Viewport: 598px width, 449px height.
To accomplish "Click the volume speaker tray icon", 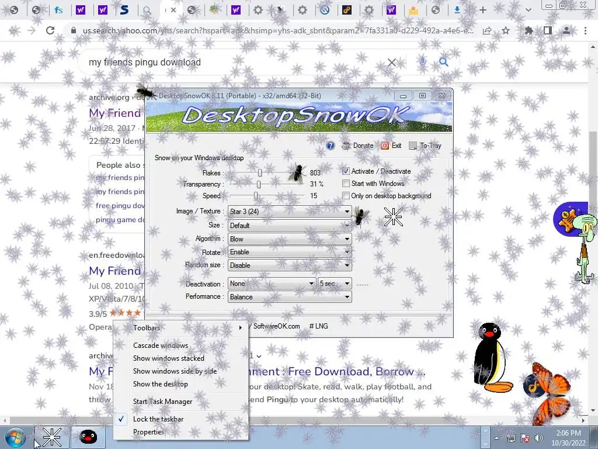I will click(538, 438).
